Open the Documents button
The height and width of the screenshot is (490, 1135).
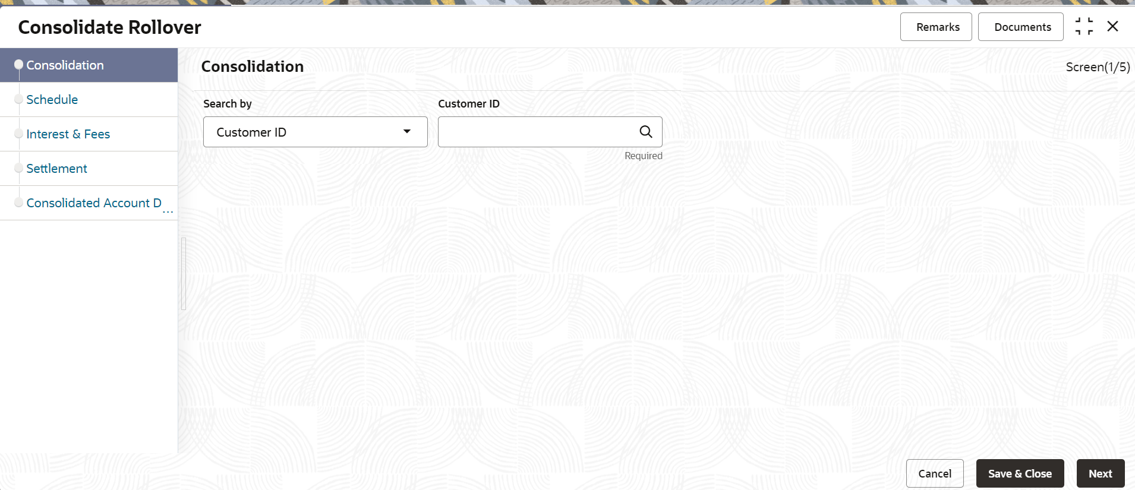[x=1021, y=27]
